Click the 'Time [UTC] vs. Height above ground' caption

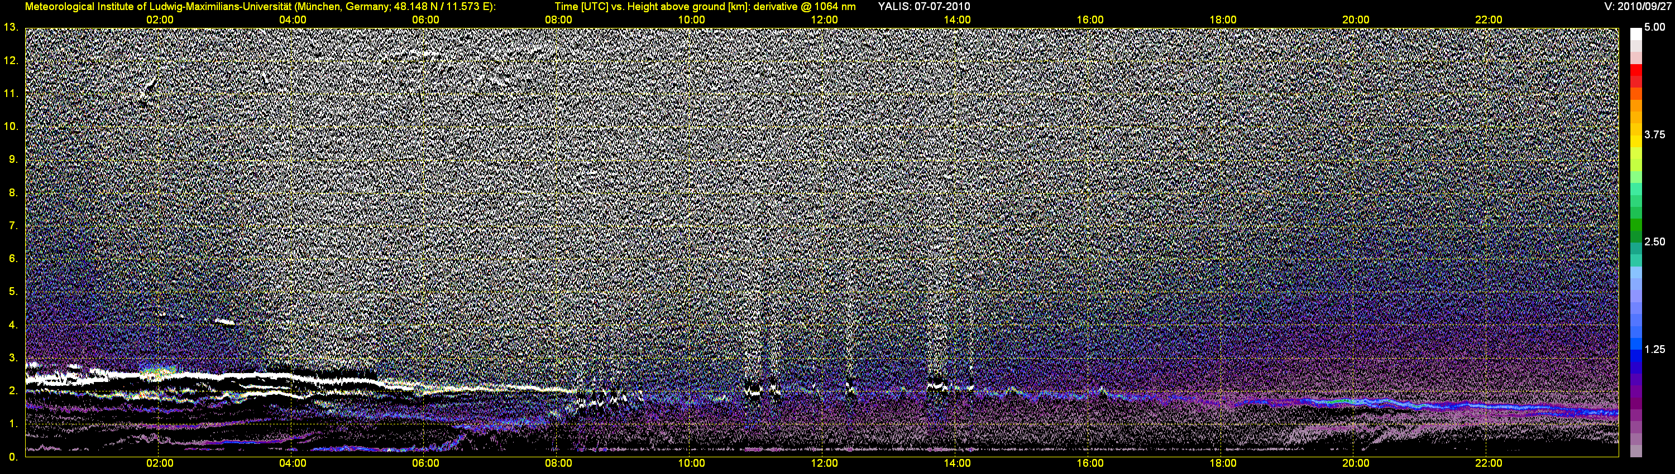(x=705, y=7)
